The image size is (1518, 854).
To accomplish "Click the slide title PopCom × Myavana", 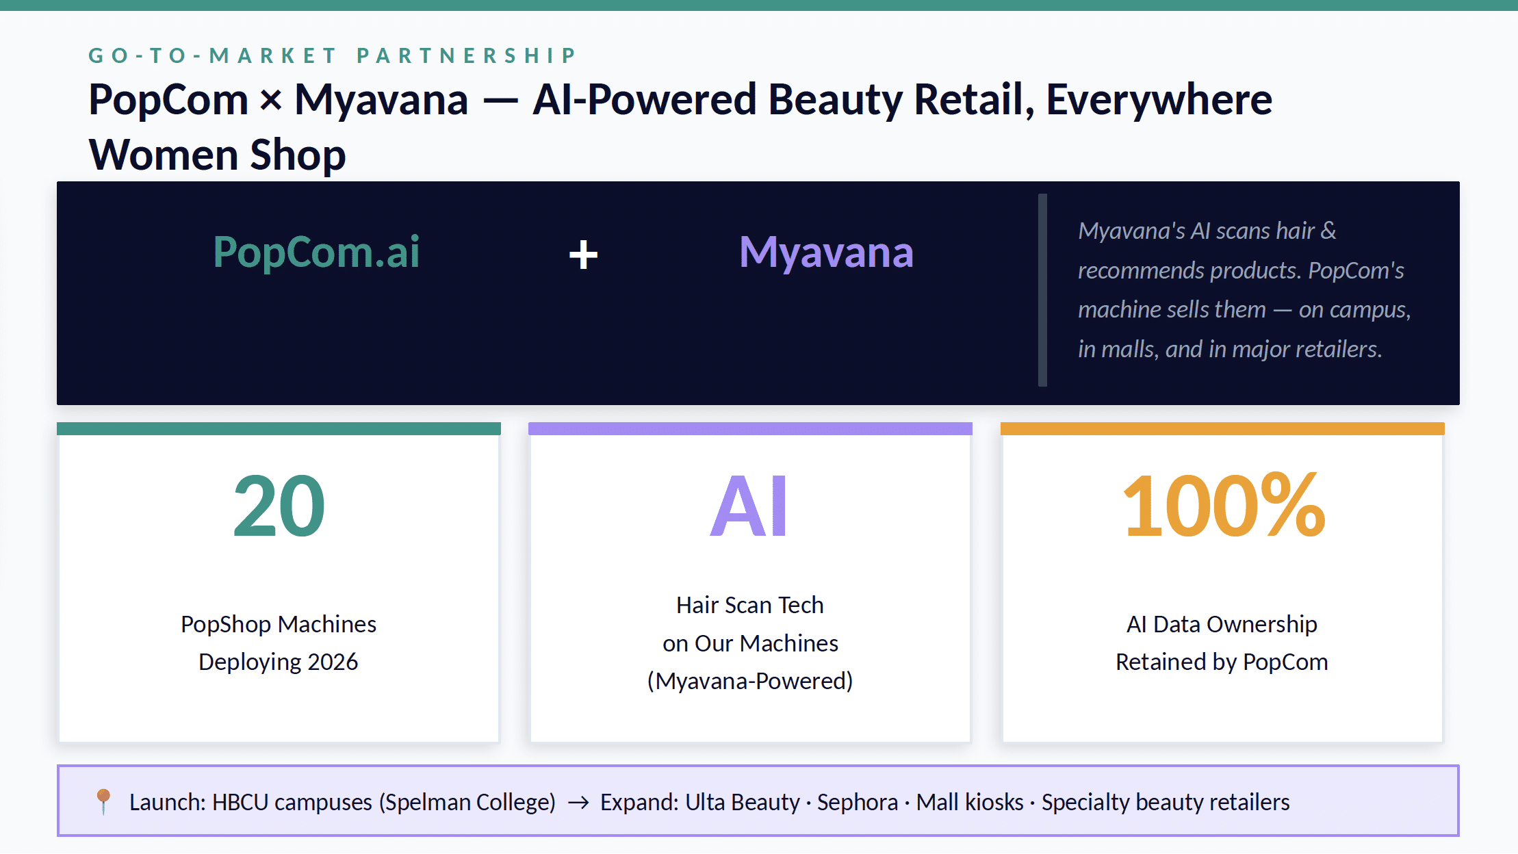I will coord(680,100).
